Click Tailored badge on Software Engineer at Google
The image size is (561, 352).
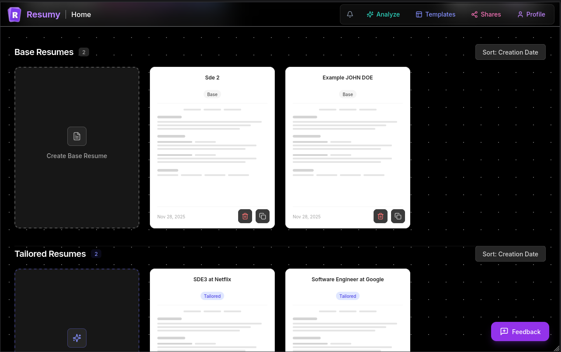(348, 296)
